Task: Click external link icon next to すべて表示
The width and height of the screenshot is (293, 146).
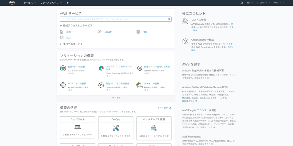Action: 170,108
